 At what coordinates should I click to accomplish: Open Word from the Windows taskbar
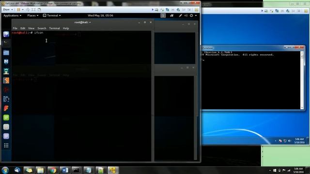coord(65,170)
